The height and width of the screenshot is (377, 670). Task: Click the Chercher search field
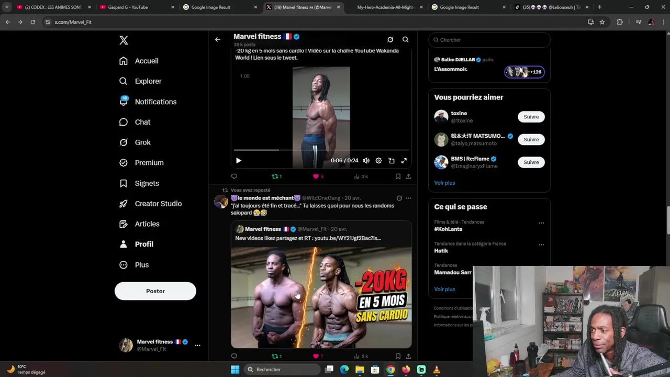[x=489, y=40]
